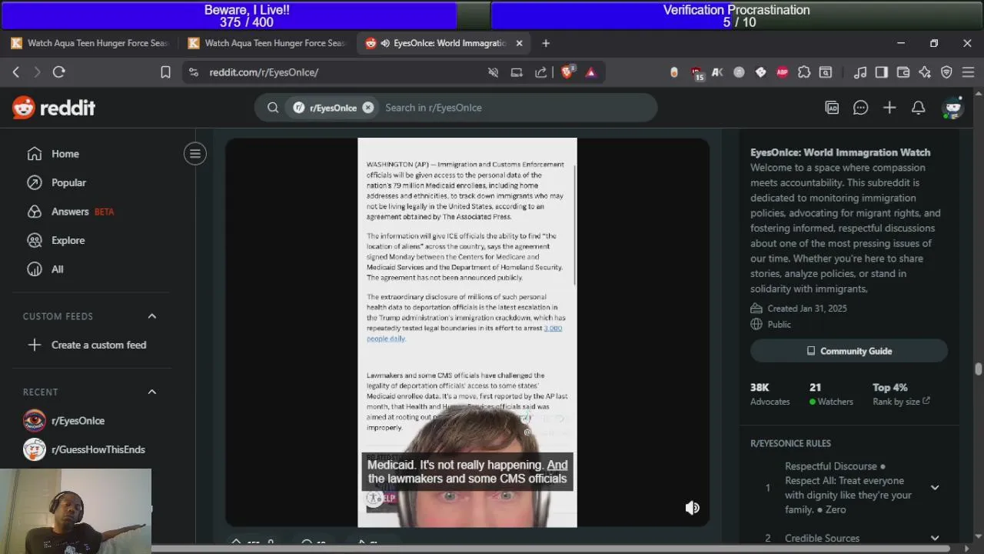Open a new browser tab
Screen dimensions: 984x554
[x=546, y=43]
